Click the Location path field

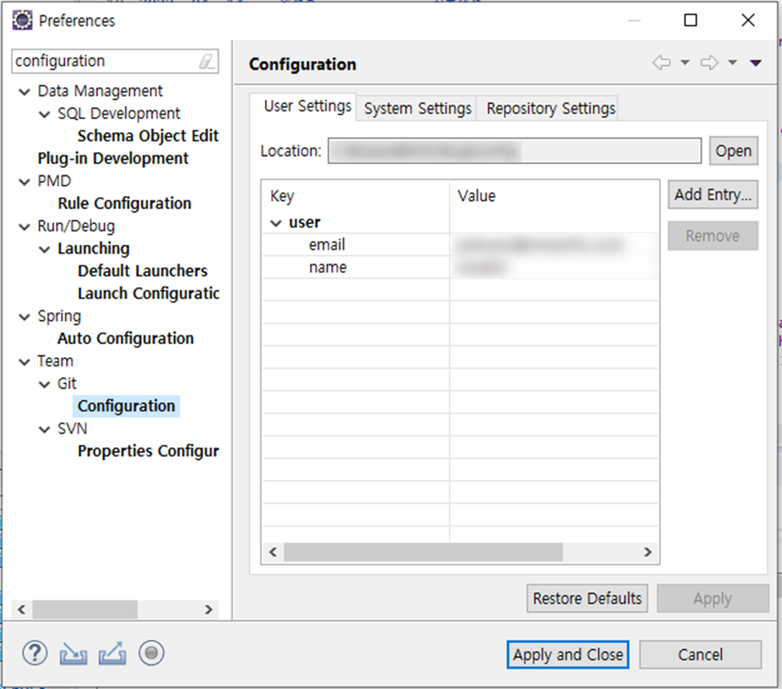pyautogui.click(x=514, y=150)
